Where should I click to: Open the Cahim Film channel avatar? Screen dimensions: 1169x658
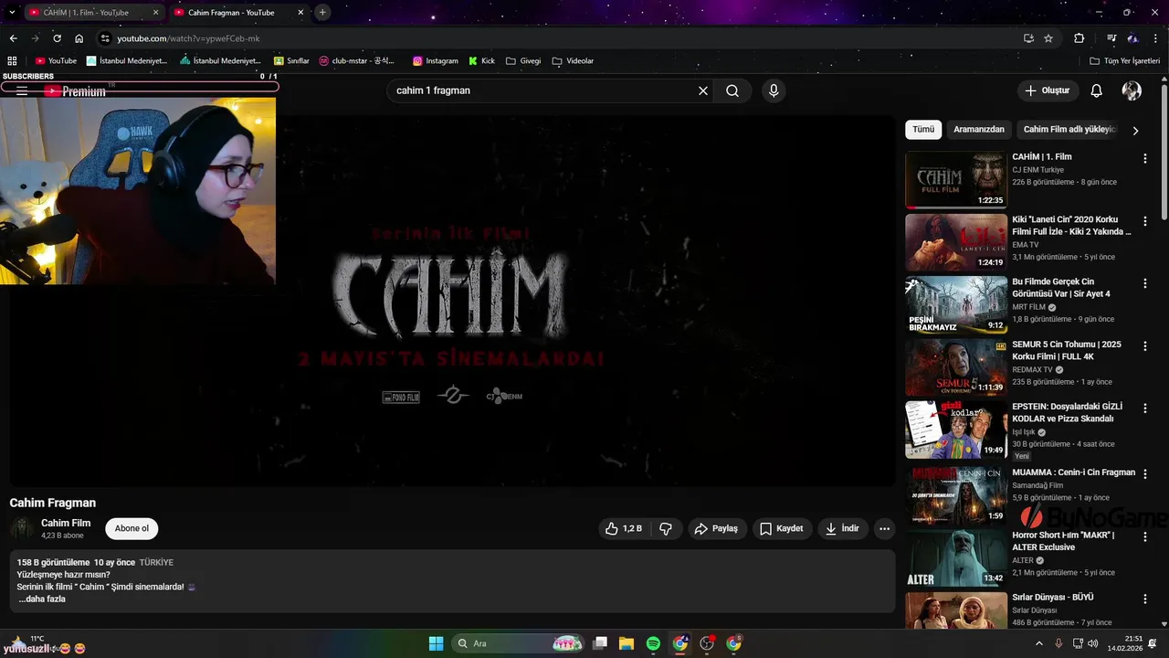point(22,528)
